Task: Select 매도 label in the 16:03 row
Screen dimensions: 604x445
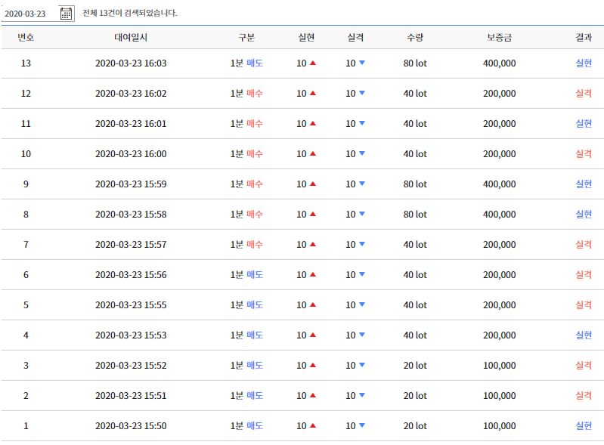Action: click(255, 63)
